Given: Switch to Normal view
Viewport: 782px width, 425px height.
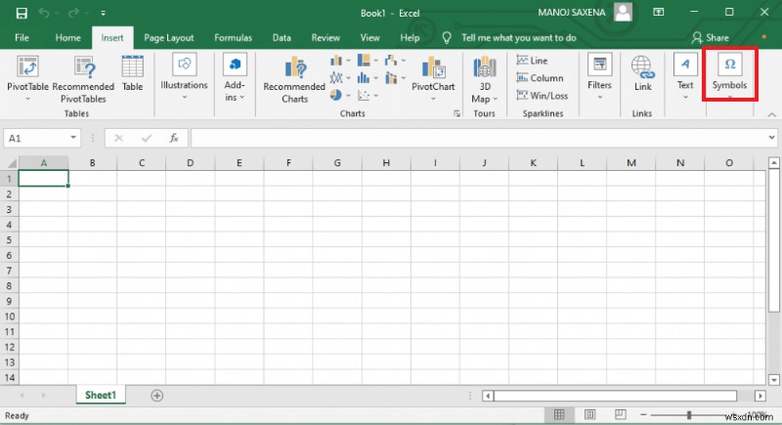Looking at the screenshot, I should [x=559, y=414].
